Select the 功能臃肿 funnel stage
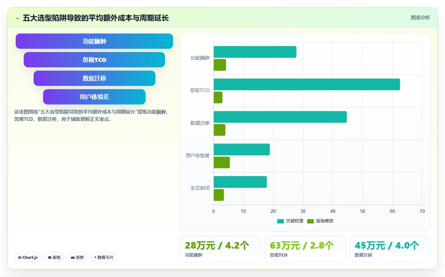The width and height of the screenshot is (445, 277). pos(94,41)
